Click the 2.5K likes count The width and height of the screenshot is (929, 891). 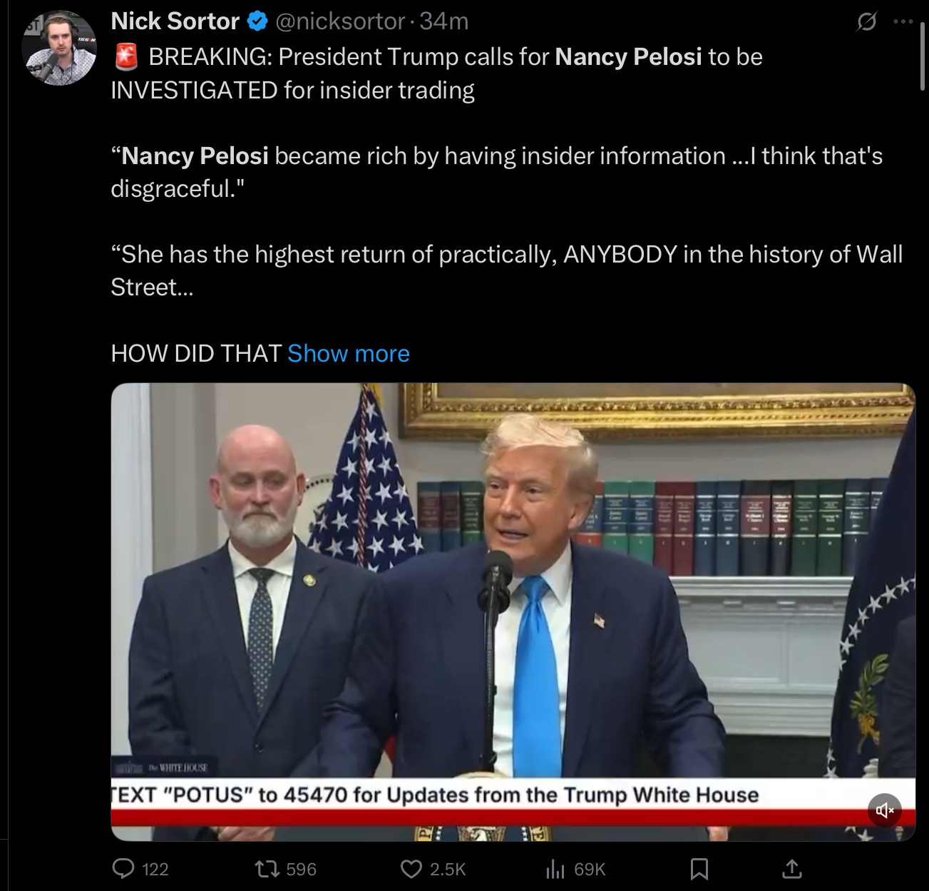click(448, 869)
